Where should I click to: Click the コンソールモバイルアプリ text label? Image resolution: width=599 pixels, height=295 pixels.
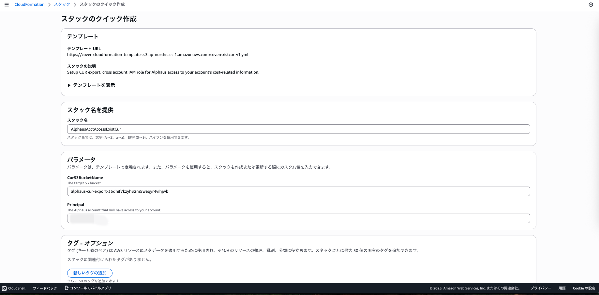coord(90,288)
